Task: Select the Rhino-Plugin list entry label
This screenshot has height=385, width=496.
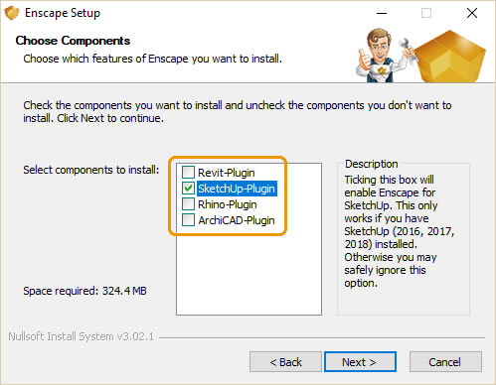Action: (x=228, y=204)
